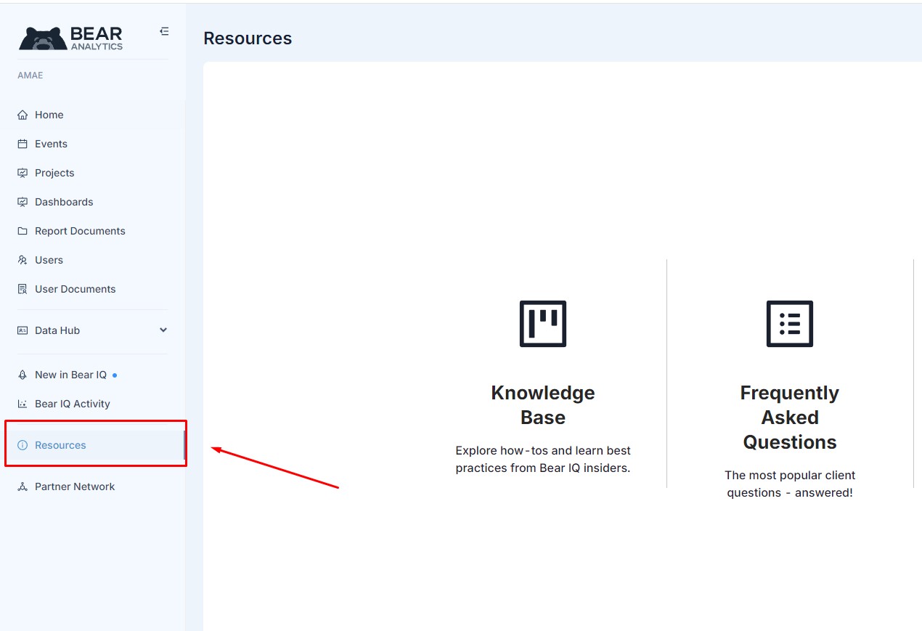Click the Data Hub card icon
Image resolution: width=922 pixels, height=631 pixels.
pyautogui.click(x=23, y=330)
